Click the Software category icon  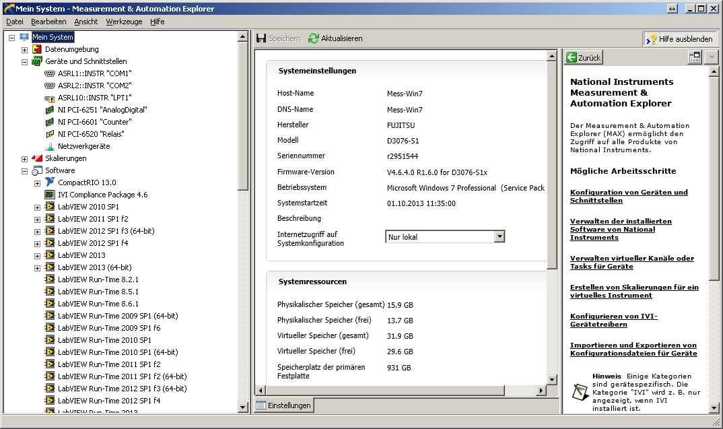click(37, 170)
